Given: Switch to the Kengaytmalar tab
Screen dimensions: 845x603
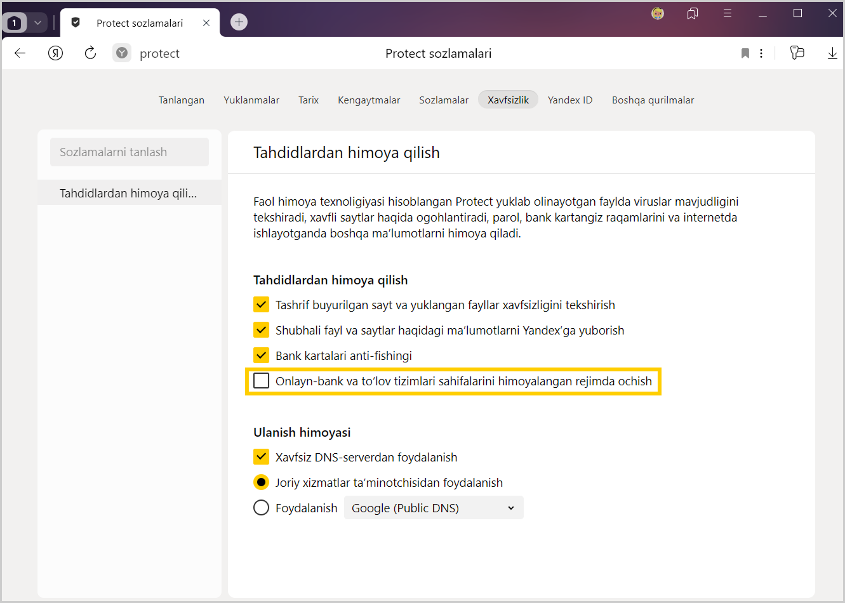Looking at the screenshot, I should click(x=369, y=100).
